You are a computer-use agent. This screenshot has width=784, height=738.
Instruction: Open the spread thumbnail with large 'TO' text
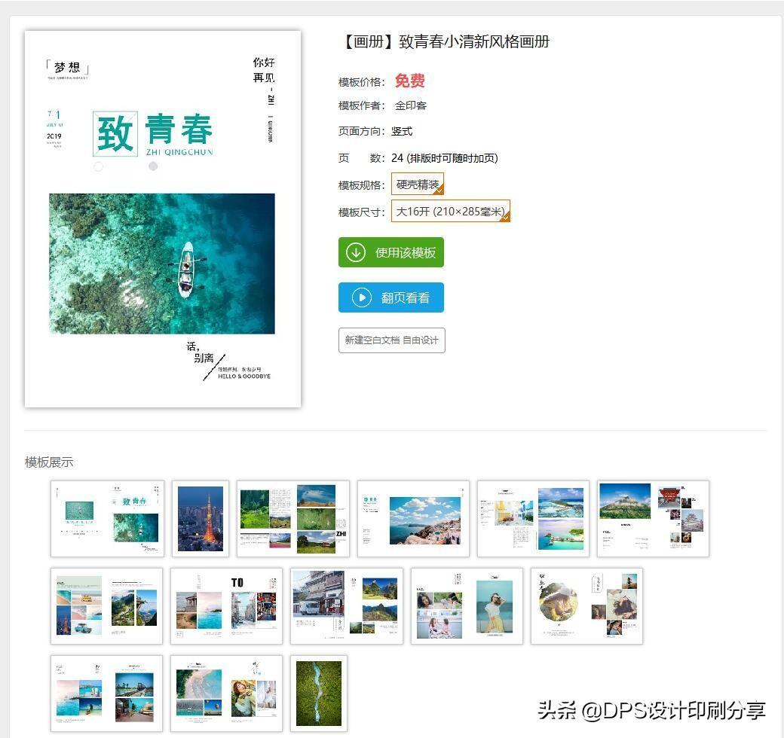(x=226, y=606)
